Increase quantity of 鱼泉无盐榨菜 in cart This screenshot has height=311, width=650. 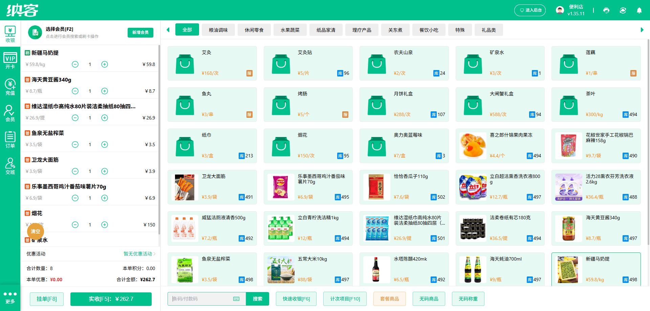[105, 145]
